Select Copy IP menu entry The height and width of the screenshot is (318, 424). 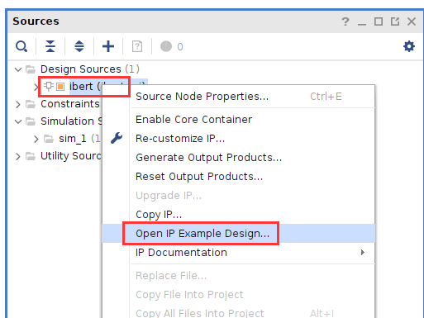tap(239, 214)
